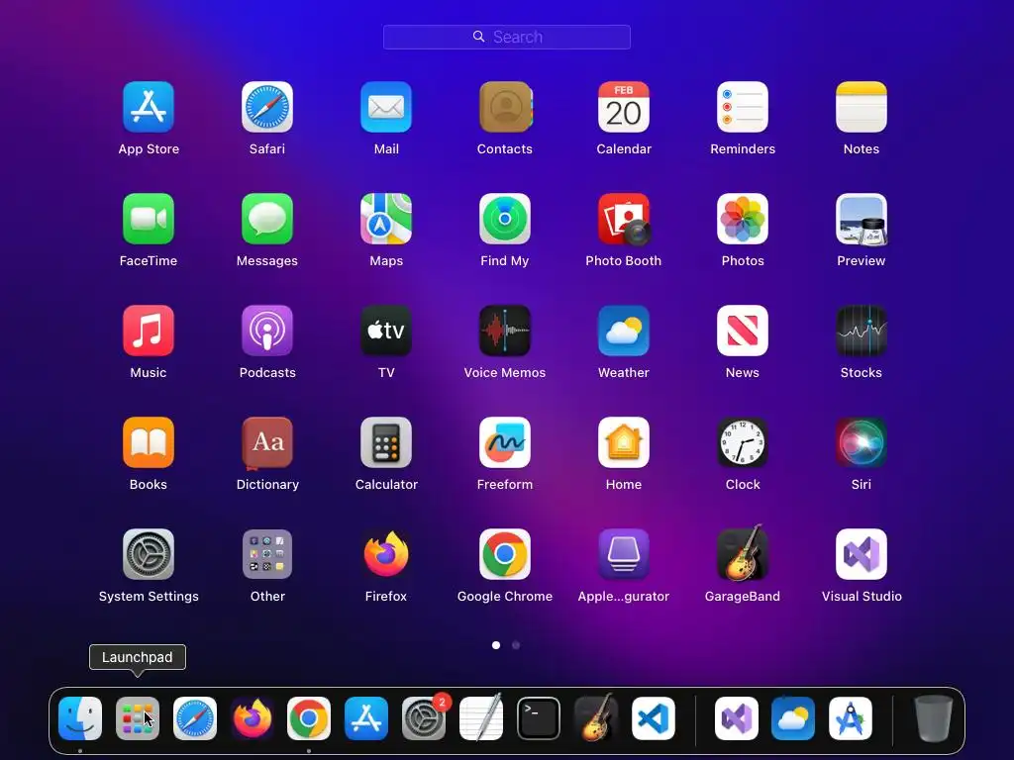Open Weather from the Dock
1014x760 pixels.
(x=793, y=718)
